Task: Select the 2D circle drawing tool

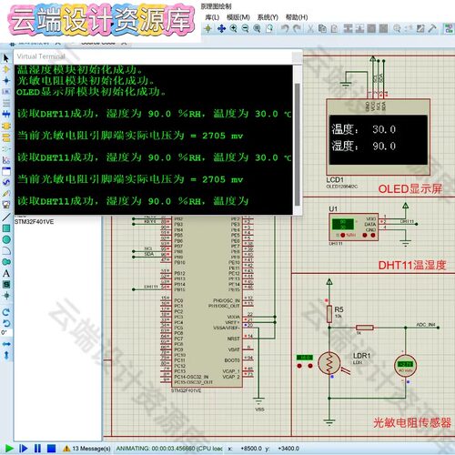Action: coord(6,239)
